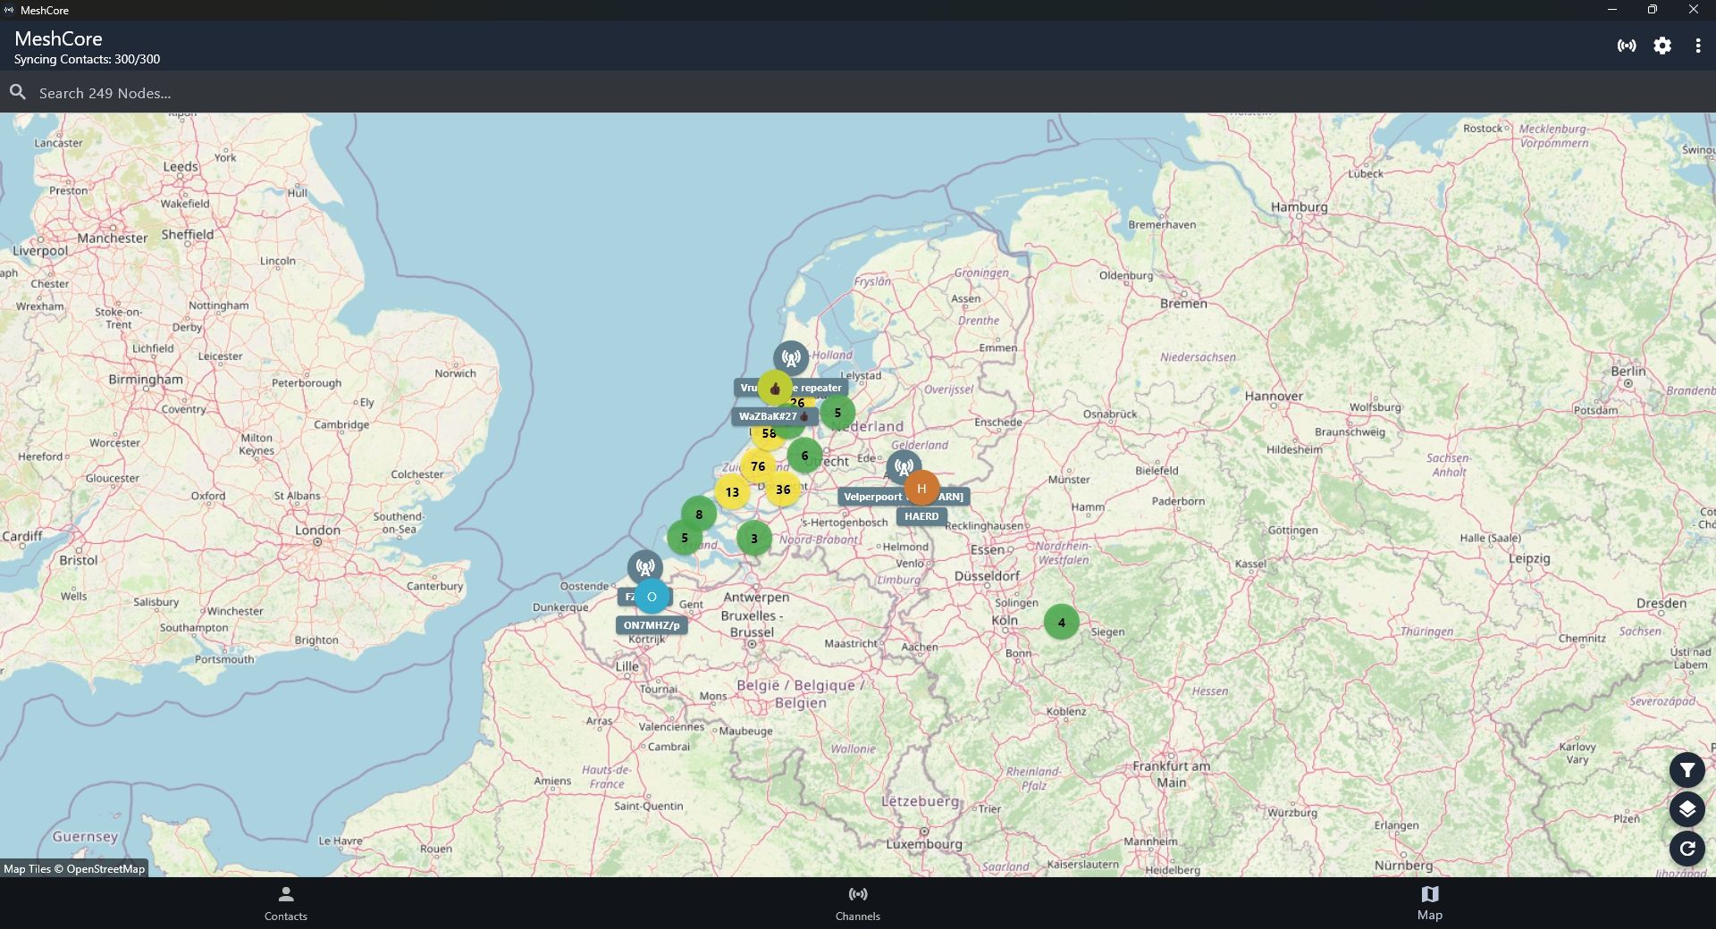Select the blue O node marker

(x=652, y=597)
